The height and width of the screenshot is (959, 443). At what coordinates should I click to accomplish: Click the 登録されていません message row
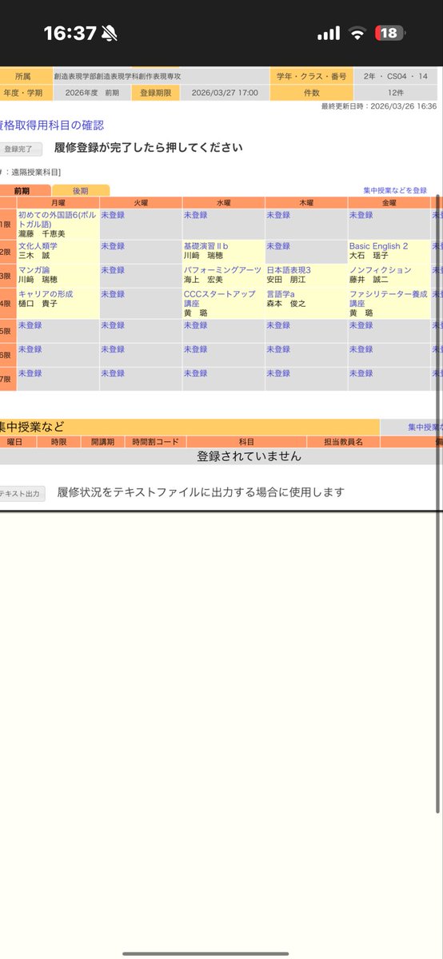pos(221,456)
